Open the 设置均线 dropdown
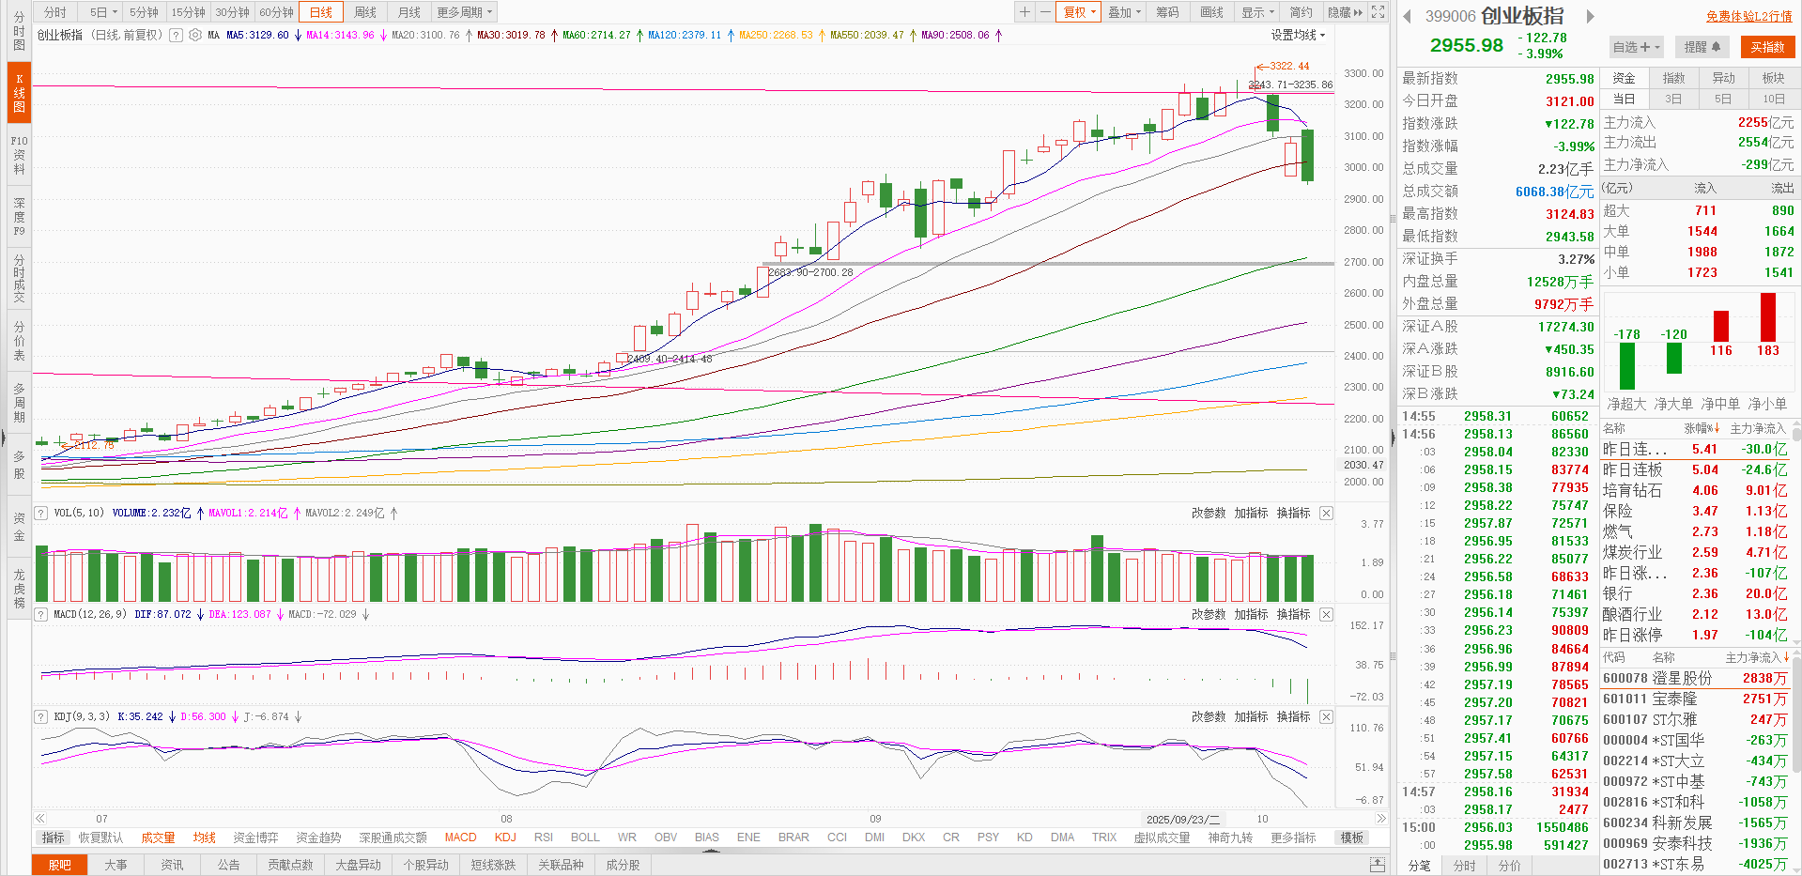 [1298, 35]
